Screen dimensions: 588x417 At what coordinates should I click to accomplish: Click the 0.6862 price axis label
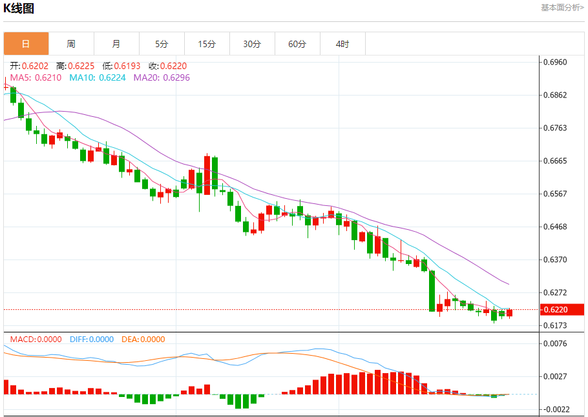(556, 95)
